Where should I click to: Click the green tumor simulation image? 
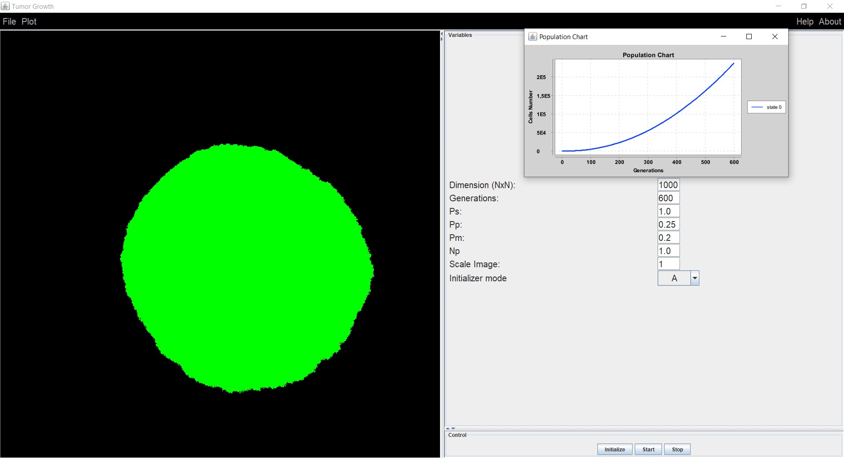247,268
